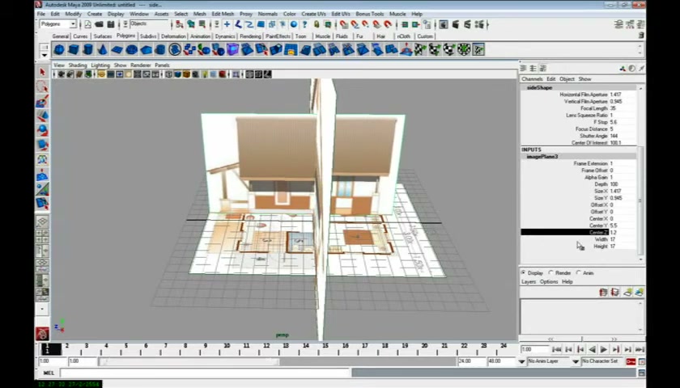Create a polygon cone from the shelf
This screenshot has height=388, width=680.
(102, 50)
